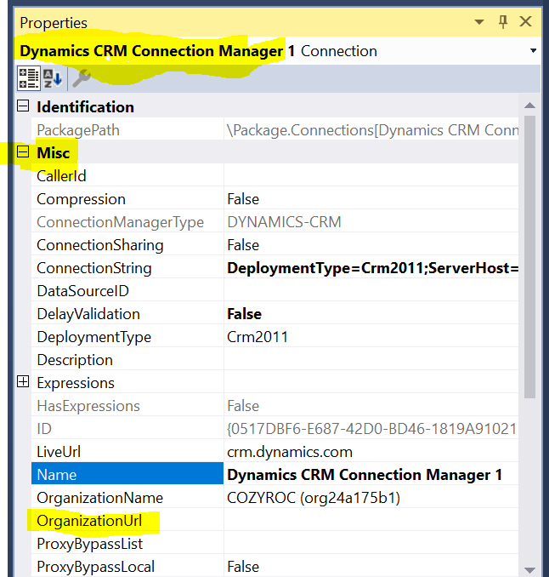Click the Crm2011 value cell
Viewport: 549px width, 577px height.
(371, 337)
